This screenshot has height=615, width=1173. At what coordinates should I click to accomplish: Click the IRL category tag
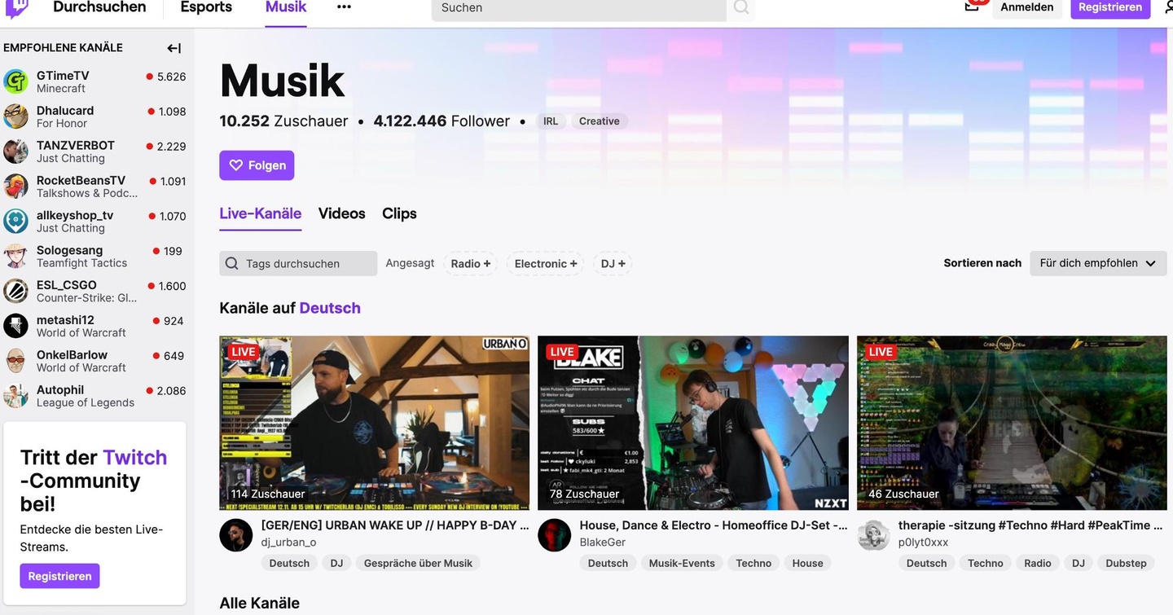coord(551,121)
